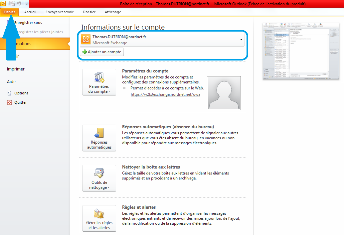This screenshot has height=235, width=344.
Task: Switch to the Dossier tab
Action: click(x=89, y=12)
